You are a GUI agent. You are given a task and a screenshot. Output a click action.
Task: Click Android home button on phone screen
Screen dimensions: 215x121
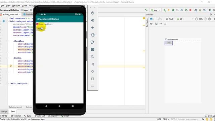point(59,106)
